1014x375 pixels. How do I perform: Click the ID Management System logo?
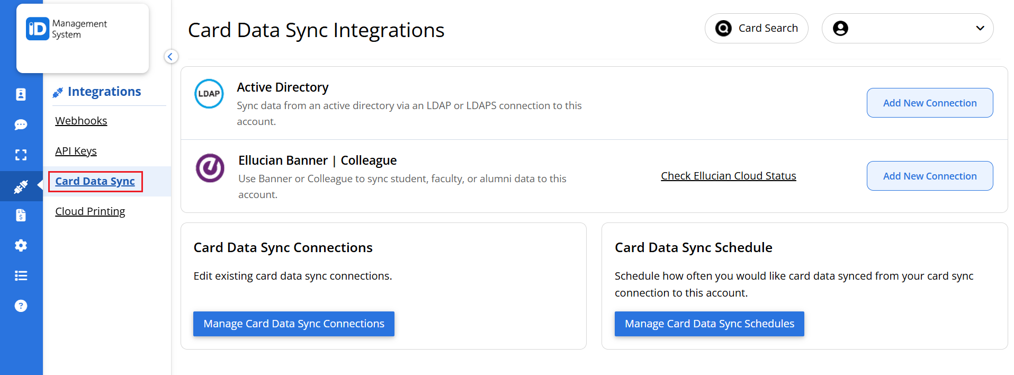click(67, 29)
